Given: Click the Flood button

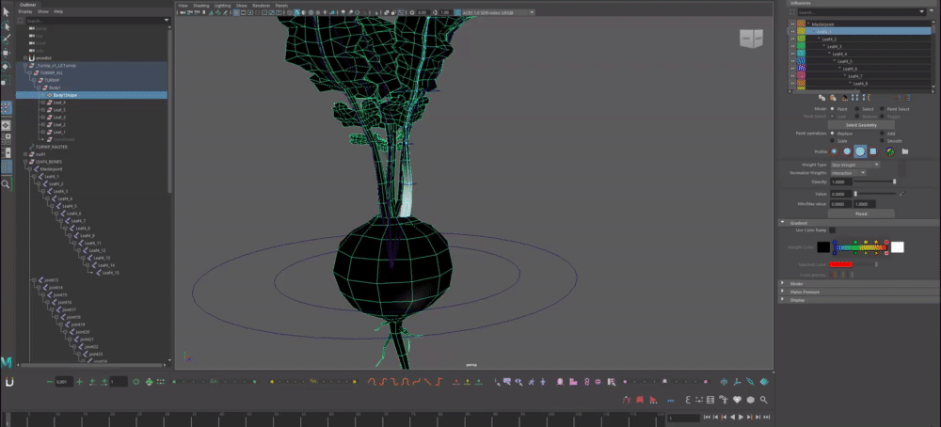Looking at the screenshot, I should (x=860, y=213).
